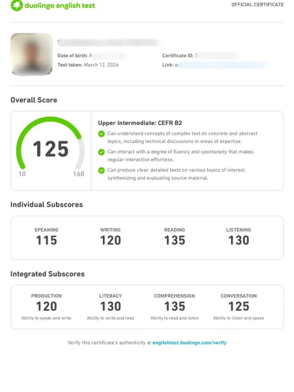Click the Writing score 120
Viewport: 294px width, 392px height.
(x=111, y=240)
